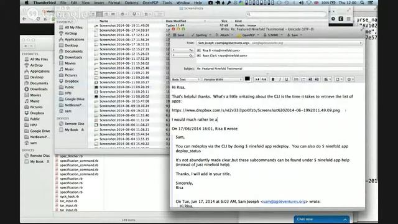This screenshot has height=224, width=398.
Task: Eject My Book in the back Finder window
Action: click(48, 162)
